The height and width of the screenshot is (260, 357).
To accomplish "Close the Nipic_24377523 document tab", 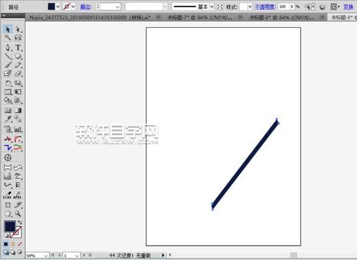I will click(x=159, y=17).
